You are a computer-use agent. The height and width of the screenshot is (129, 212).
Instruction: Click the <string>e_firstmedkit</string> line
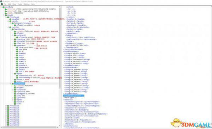pos(77,59)
